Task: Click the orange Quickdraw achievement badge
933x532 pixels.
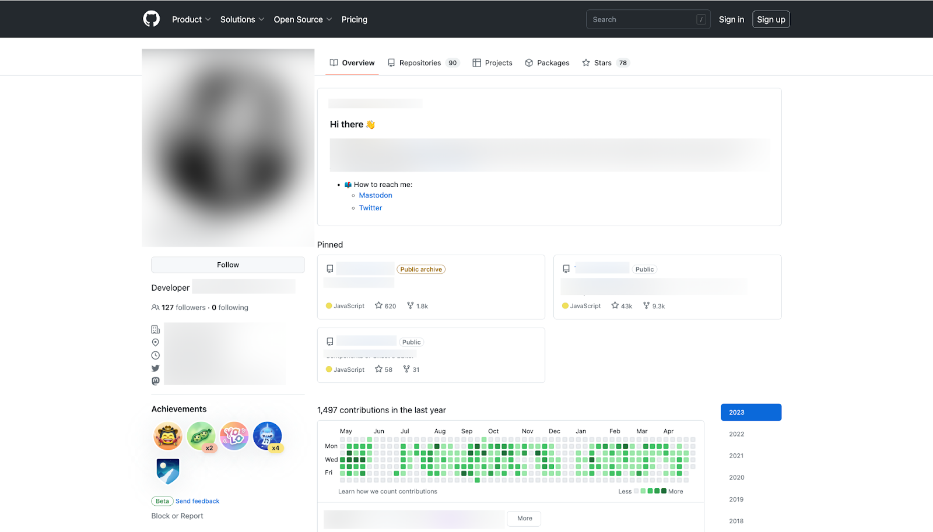Action: tap(168, 435)
